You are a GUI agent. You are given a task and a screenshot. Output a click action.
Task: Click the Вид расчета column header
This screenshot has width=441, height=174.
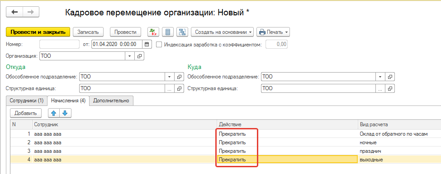pos(399,124)
